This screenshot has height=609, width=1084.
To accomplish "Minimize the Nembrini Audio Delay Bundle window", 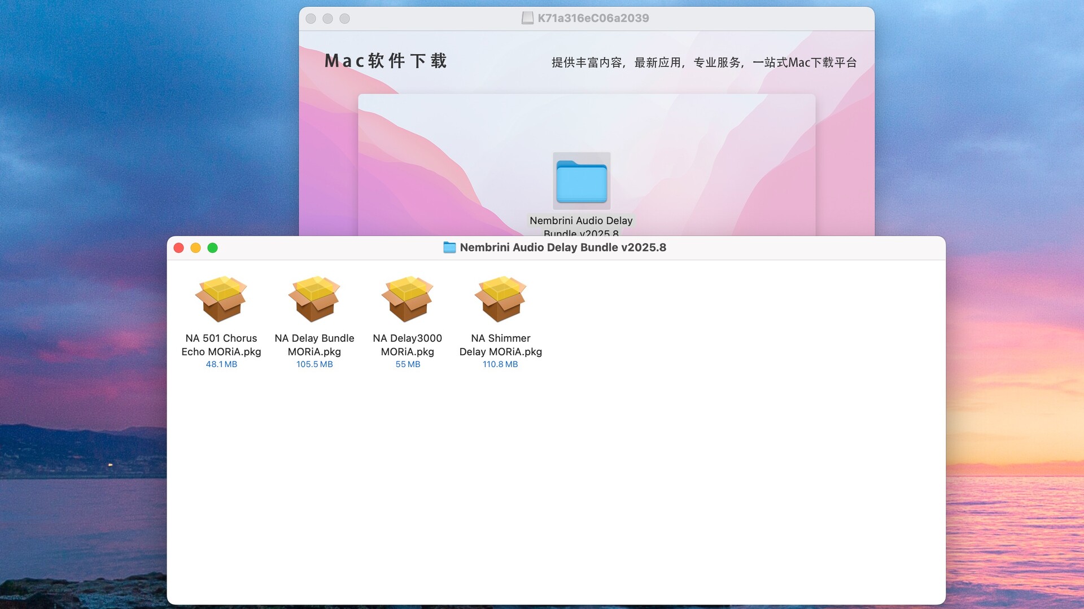I will click(196, 248).
